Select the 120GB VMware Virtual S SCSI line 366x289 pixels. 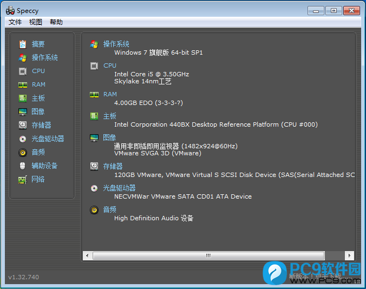click(x=234, y=175)
